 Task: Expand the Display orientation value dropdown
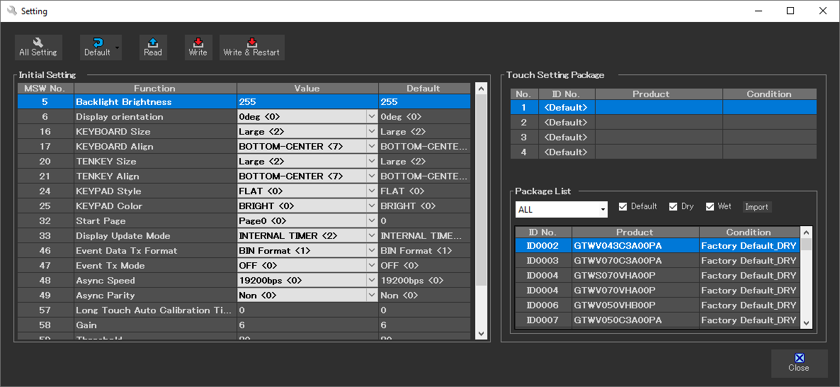pyautogui.click(x=372, y=117)
